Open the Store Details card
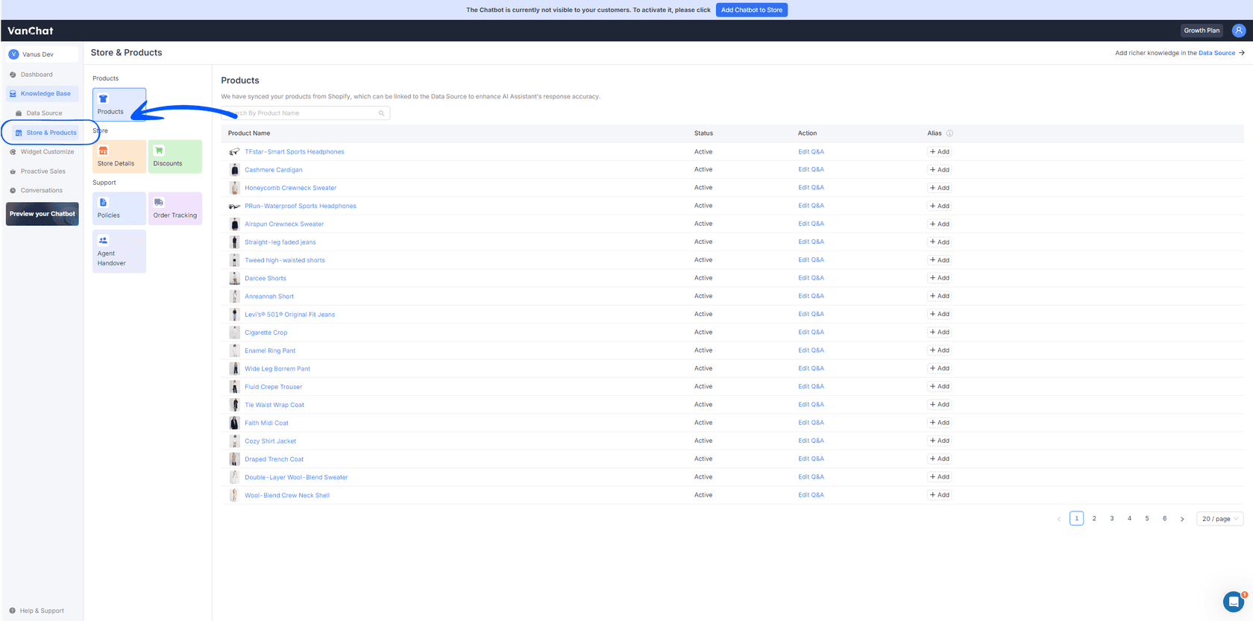1253x621 pixels. (119, 157)
